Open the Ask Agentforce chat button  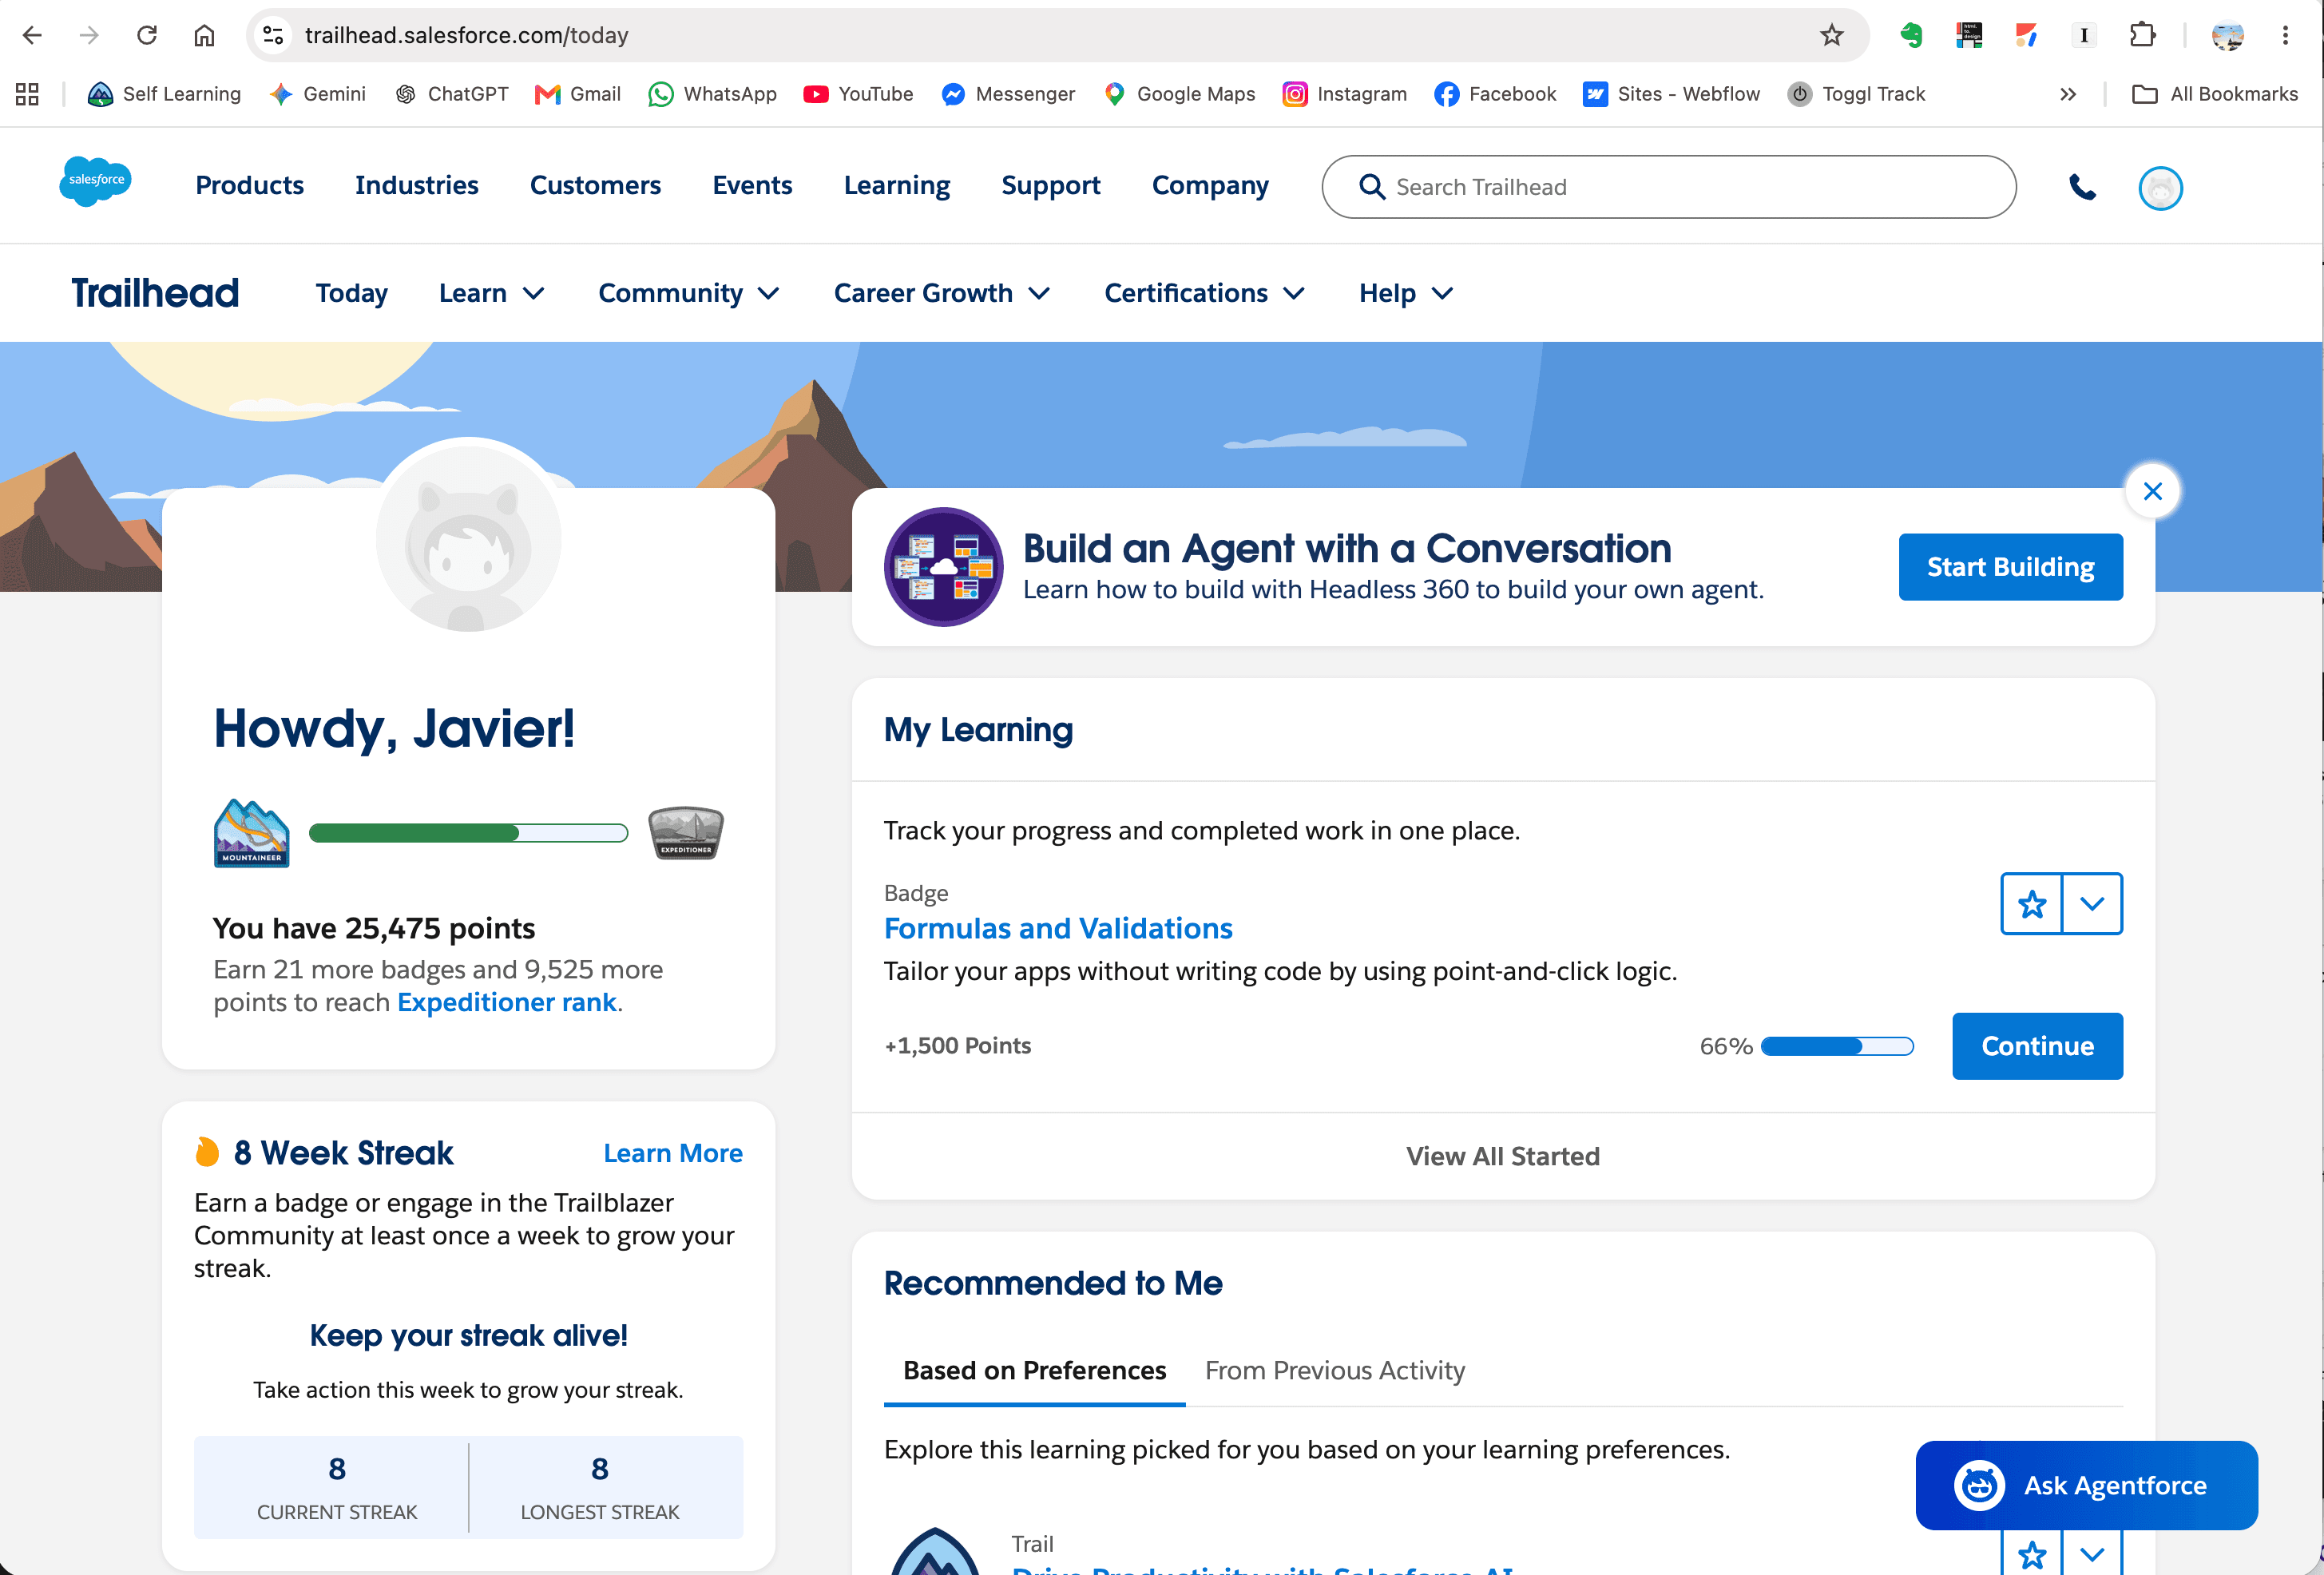pyautogui.click(x=2086, y=1485)
